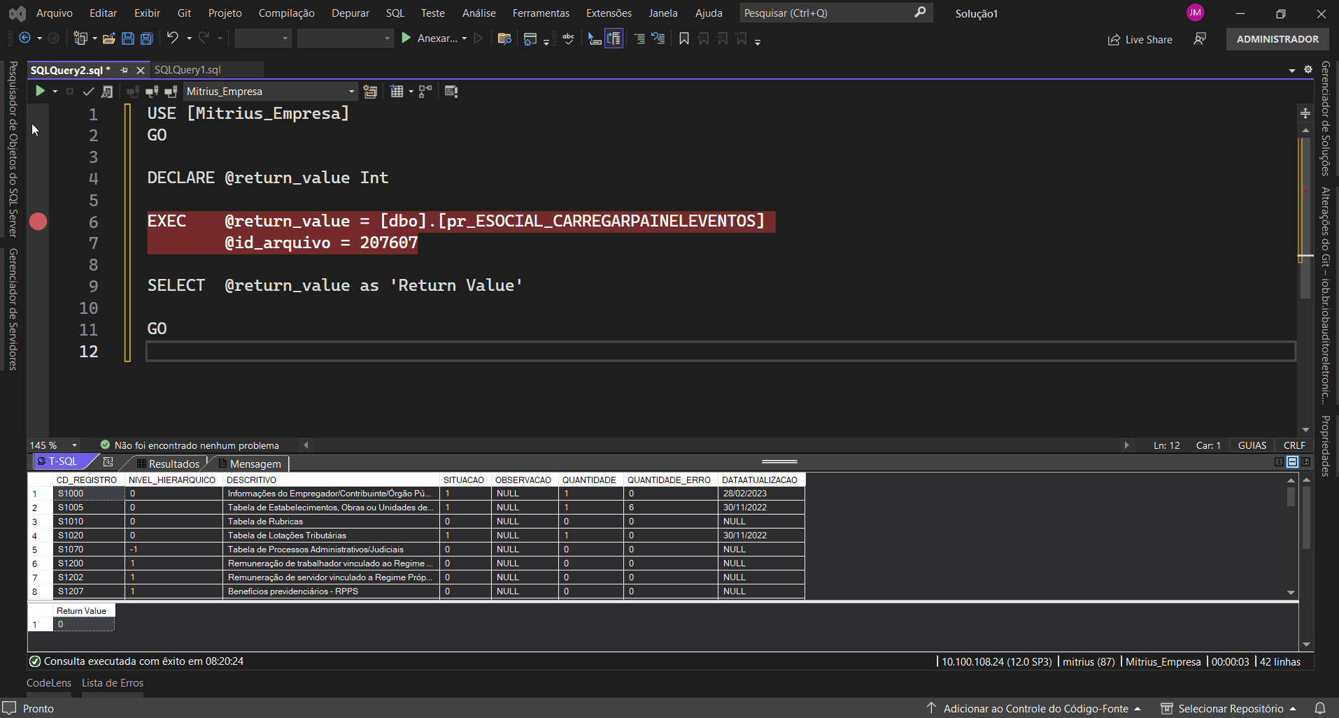This screenshot has height=718, width=1339.
Task: Click the Live Share button
Action: click(x=1140, y=40)
